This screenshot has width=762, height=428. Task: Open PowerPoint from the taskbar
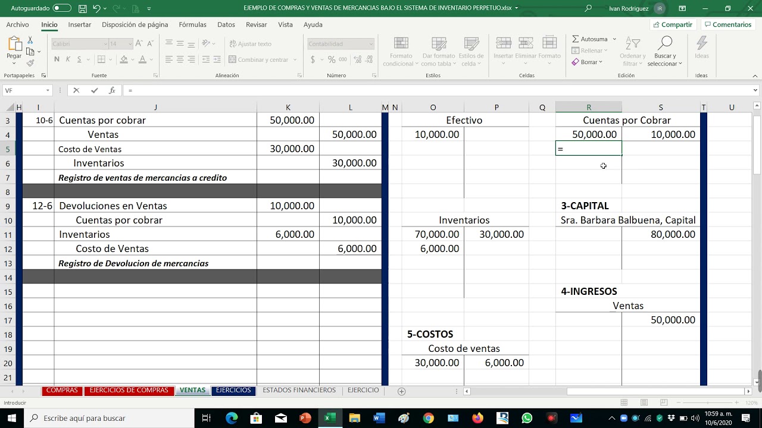coord(305,418)
